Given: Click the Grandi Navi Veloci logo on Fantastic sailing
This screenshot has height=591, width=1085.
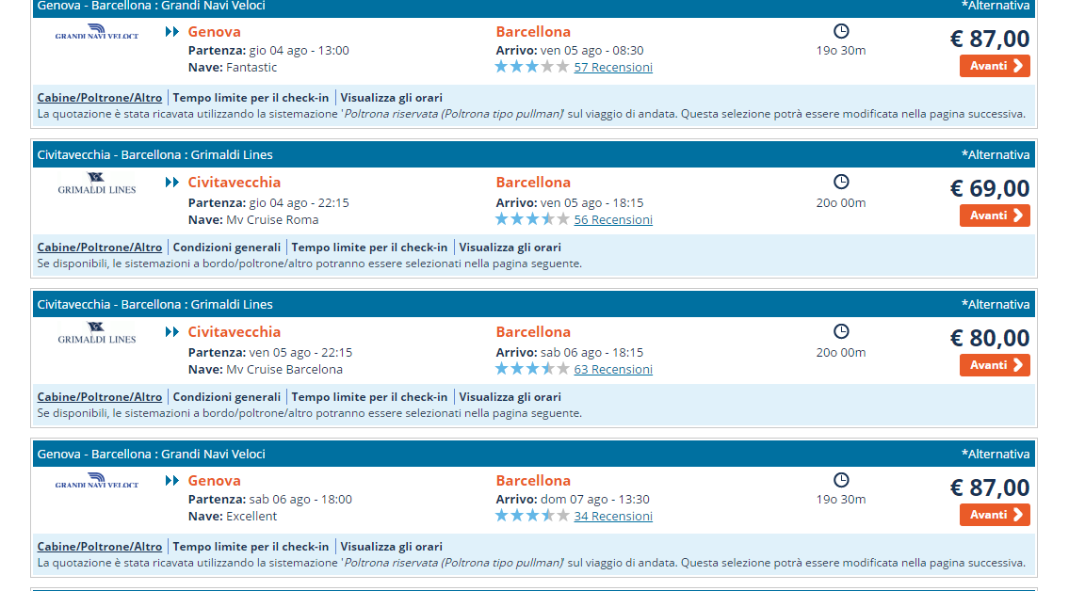Looking at the screenshot, I should pos(97,33).
